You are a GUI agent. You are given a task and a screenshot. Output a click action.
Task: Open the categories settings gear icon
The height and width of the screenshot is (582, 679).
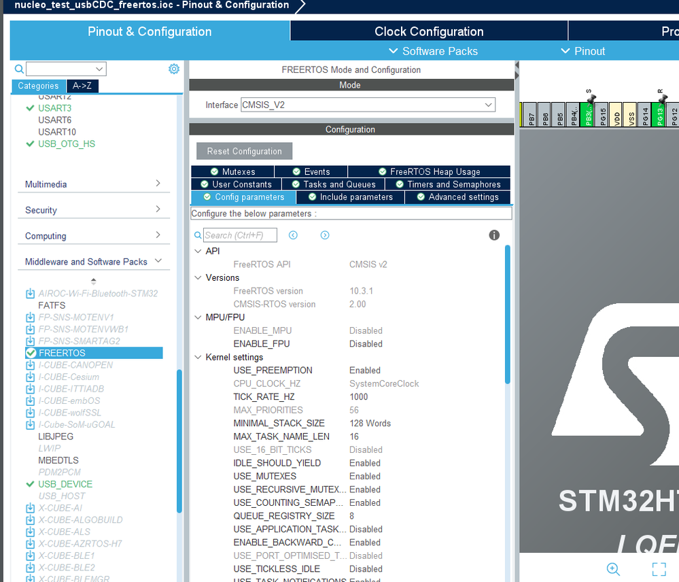(174, 69)
